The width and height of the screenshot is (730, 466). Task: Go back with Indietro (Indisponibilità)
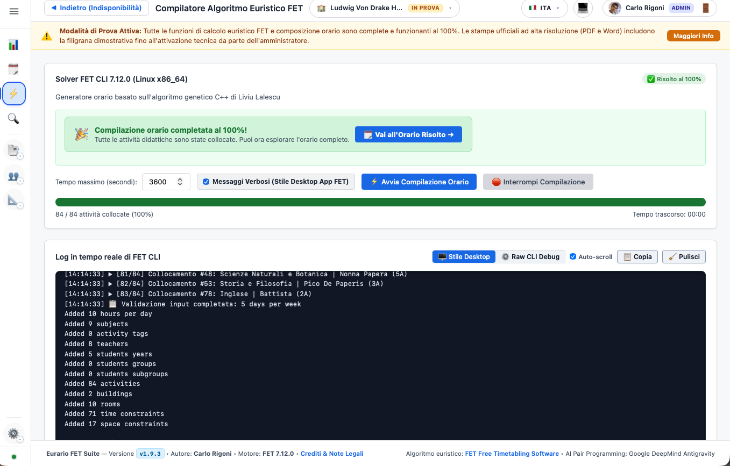96,8
